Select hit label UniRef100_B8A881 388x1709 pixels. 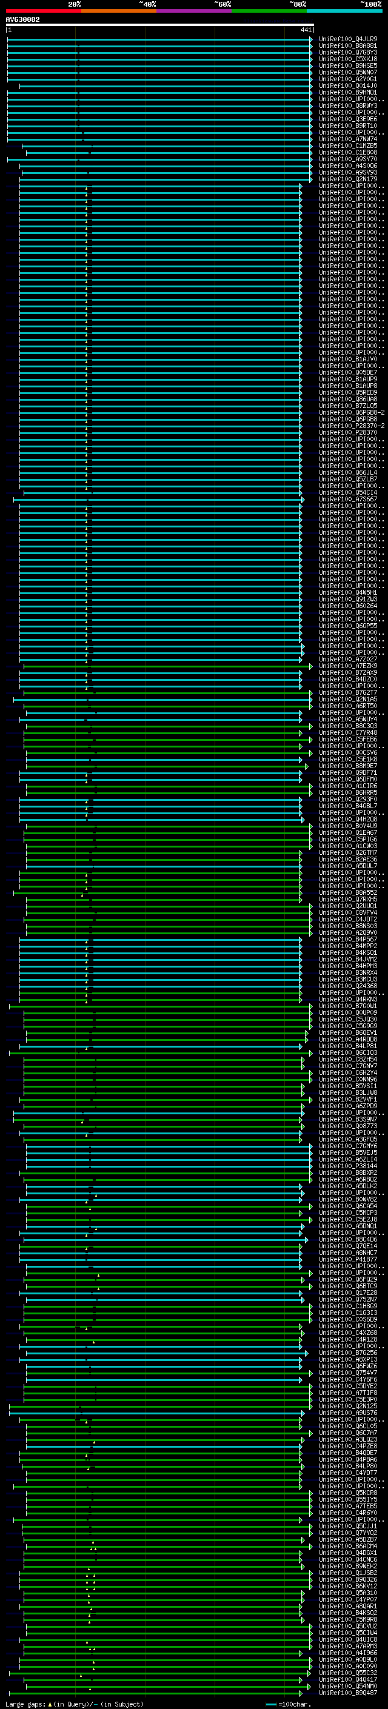(347, 46)
